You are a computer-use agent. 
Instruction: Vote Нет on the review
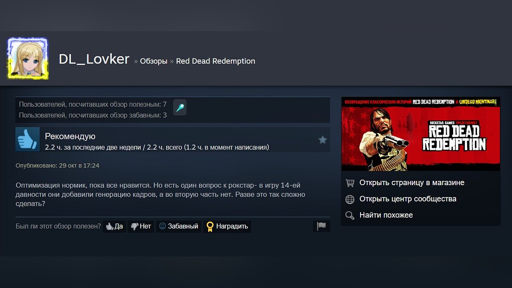pyautogui.click(x=141, y=226)
